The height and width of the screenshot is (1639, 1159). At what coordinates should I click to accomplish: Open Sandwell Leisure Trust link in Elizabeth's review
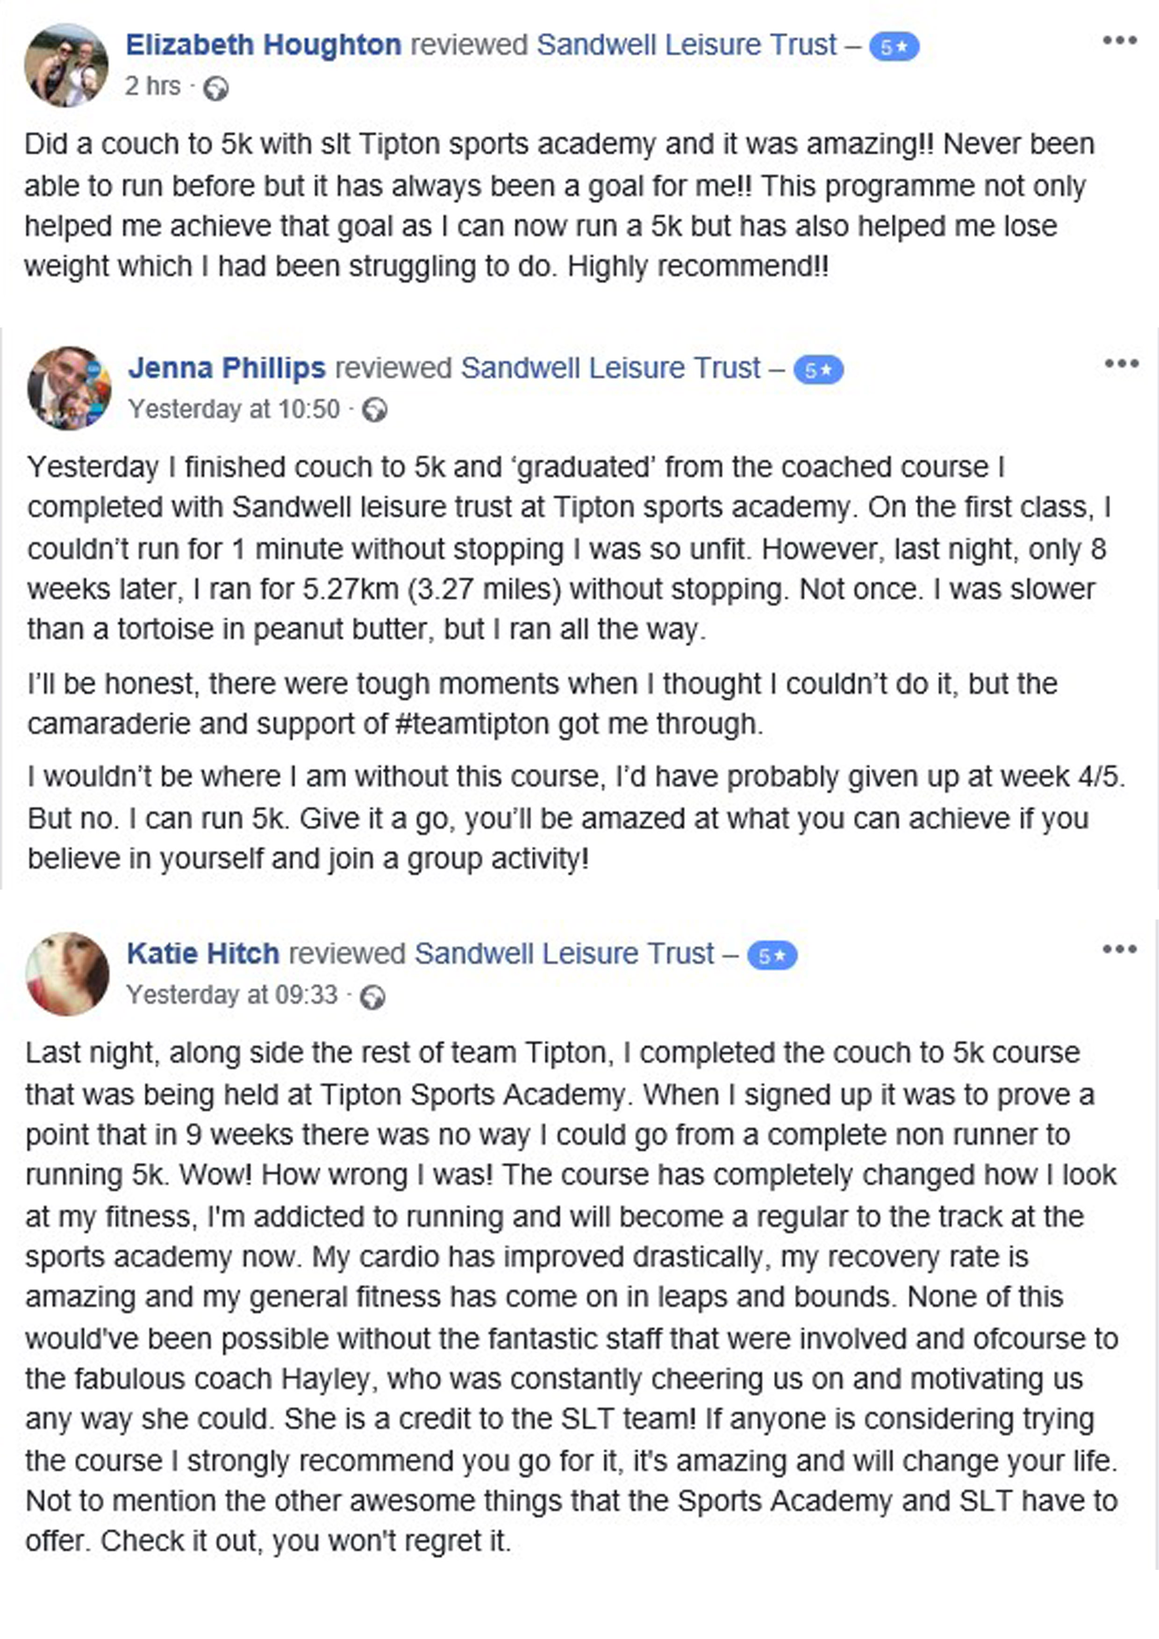pos(686,45)
